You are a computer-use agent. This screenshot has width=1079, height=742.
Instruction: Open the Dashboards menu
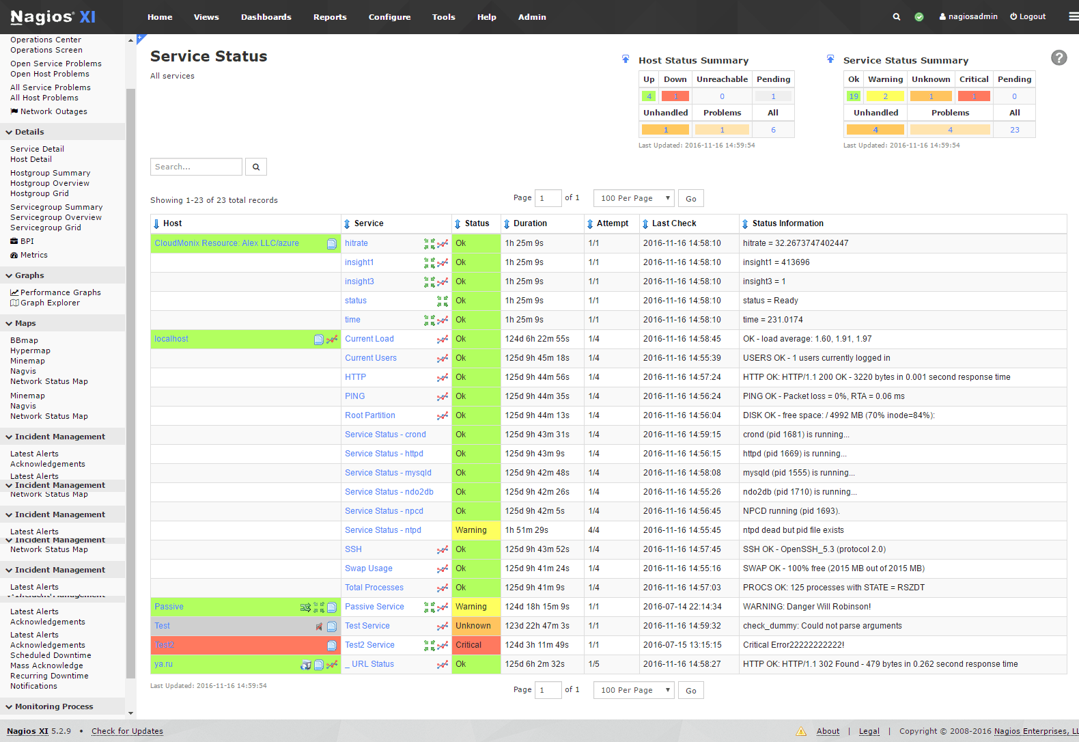tap(266, 17)
